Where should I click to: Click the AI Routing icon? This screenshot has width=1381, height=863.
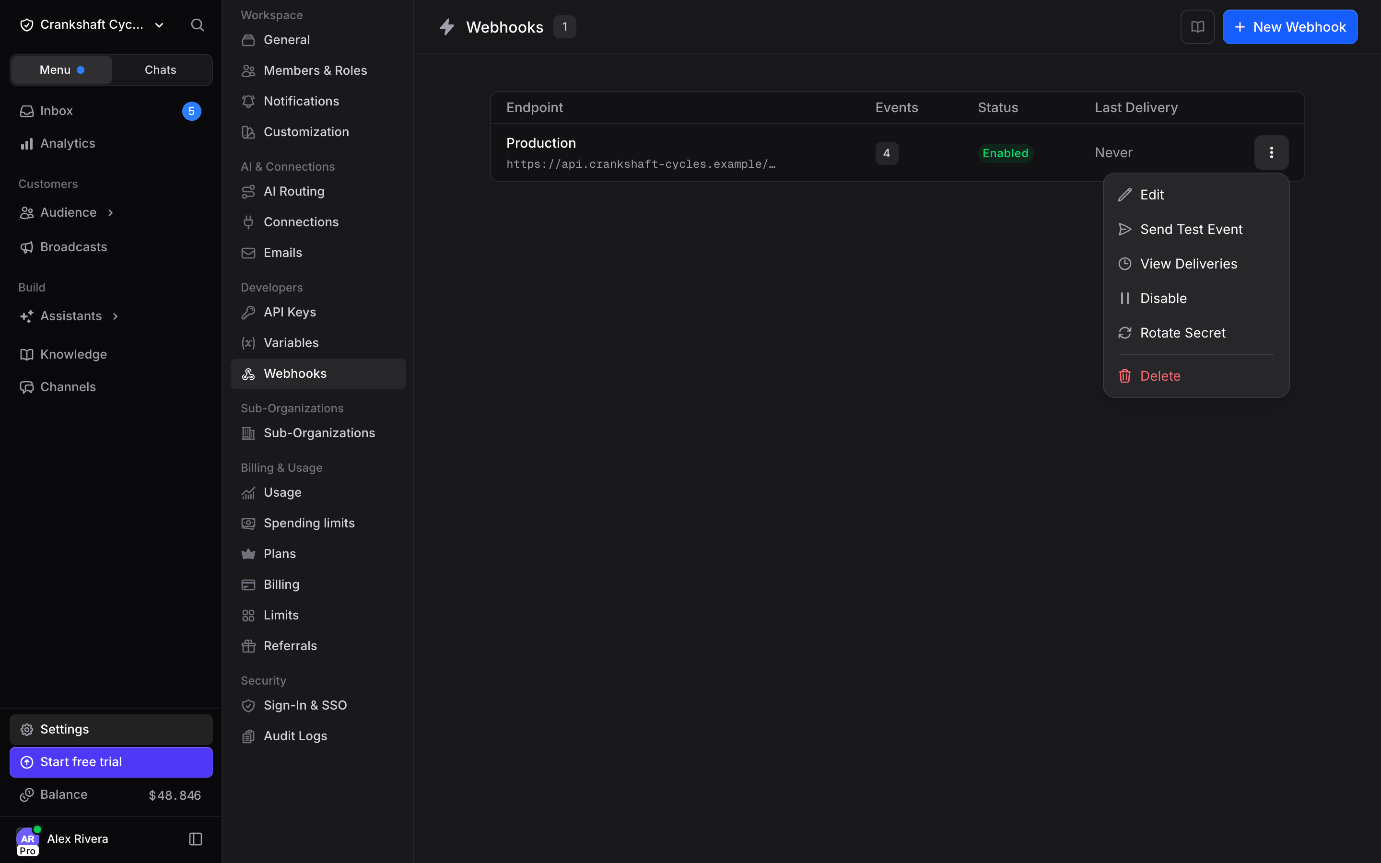coord(248,192)
